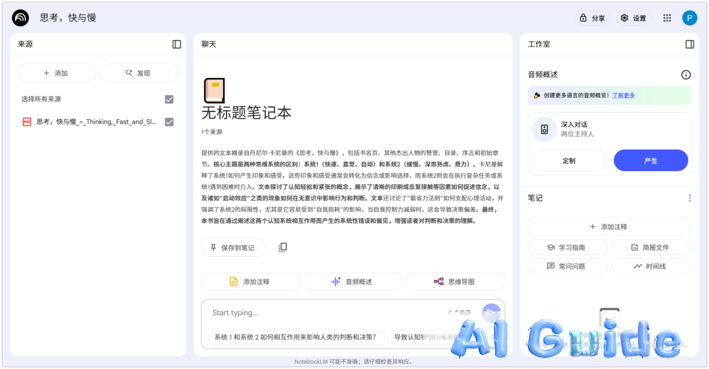Open the 了解更多 link
The width and height of the screenshot is (709, 369).
click(624, 95)
